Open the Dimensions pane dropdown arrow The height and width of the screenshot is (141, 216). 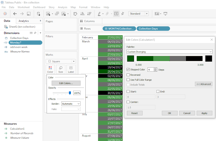pyautogui.click(x=40, y=33)
